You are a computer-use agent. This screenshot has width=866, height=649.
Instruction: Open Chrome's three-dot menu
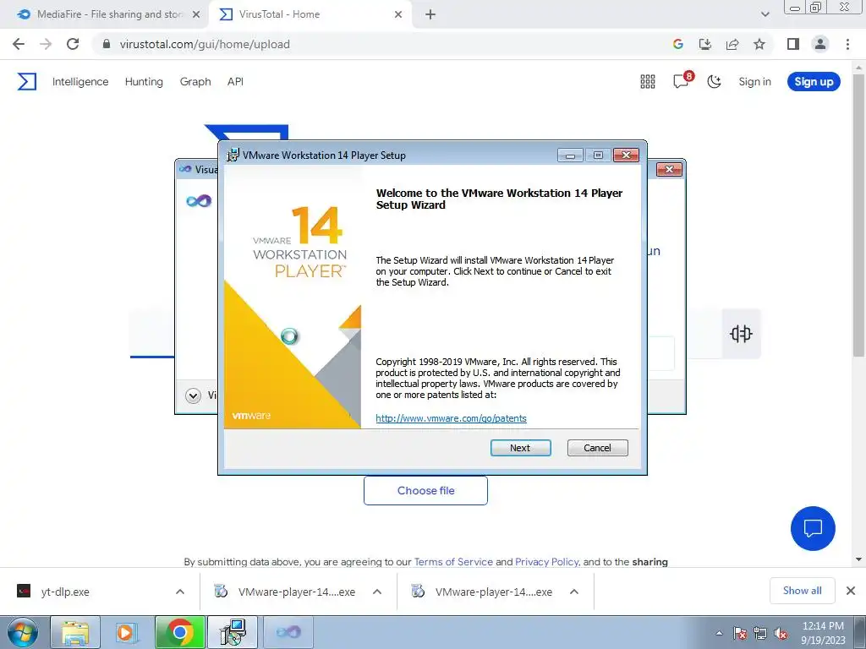847,44
